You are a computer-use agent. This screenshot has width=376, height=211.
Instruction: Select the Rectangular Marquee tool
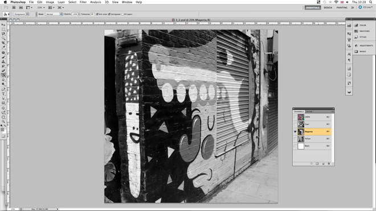[x=3, y=29]
